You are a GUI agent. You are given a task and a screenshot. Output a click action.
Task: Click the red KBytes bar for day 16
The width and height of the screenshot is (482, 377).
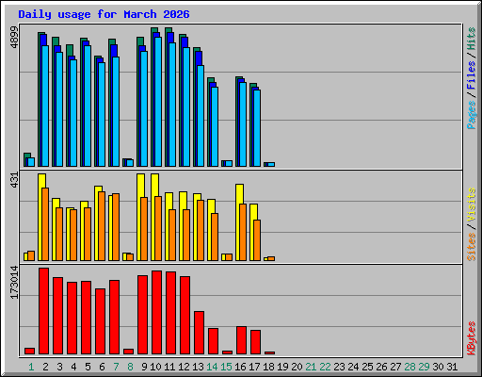241,340
